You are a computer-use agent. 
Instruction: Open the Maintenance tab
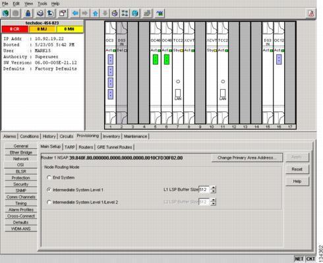tap(135, 136)
